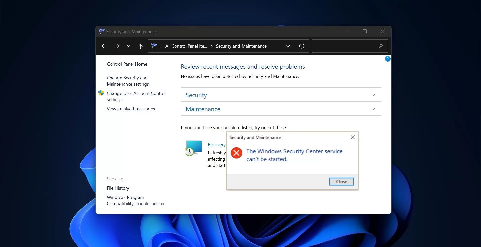Click the red error icon in dialog

[x=236, y=153]
